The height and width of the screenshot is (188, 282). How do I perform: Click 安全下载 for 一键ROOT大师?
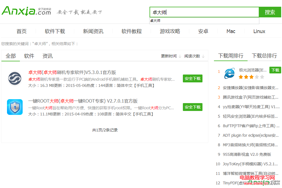tap(193, 107)
